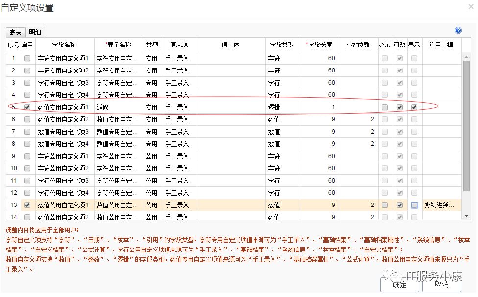Enable row 1 字符专用自定义项1 checkbox
The image size is (478, 297).
(x=27, y=58)
